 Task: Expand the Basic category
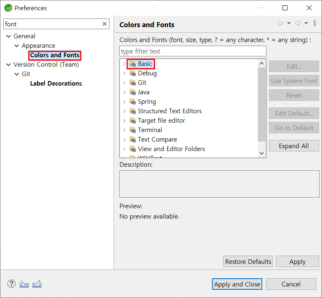124,64
